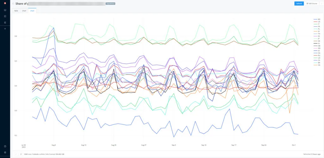
Task: Open Queries from the sidebar code icon
Action: [x=5, y=16]
